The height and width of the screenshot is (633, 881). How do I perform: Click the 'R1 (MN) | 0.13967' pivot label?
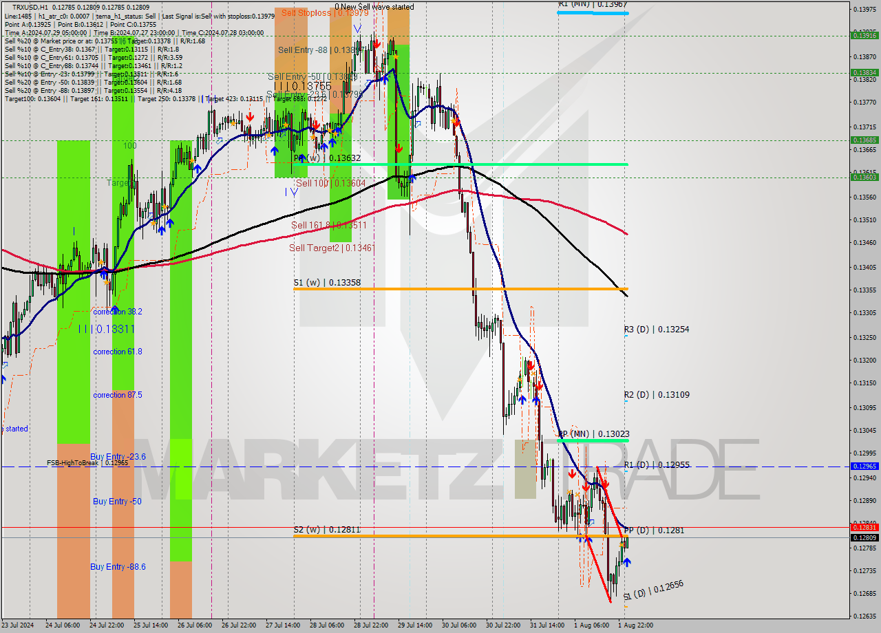[x=593, y=4]
